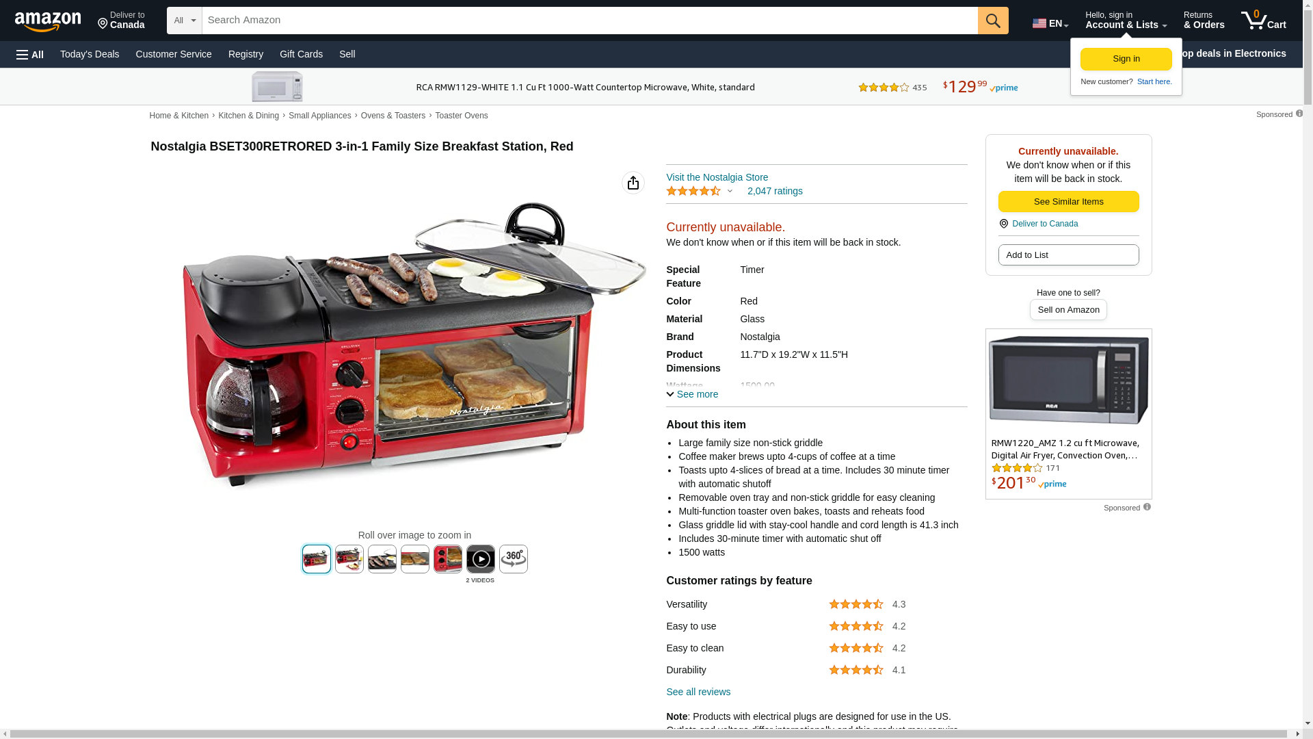Go to Gift Cards menu item

point(301,54)
